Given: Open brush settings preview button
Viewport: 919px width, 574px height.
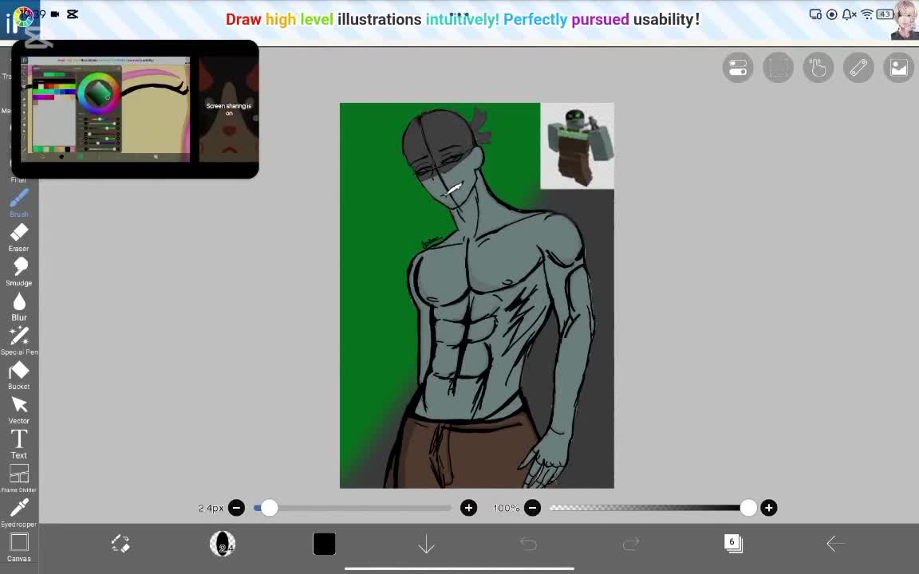Looking at the screenshot, I should (x=222, y=544).
